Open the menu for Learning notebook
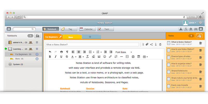The height and width of the screenshot is (104, 208). tap(37, 49)
